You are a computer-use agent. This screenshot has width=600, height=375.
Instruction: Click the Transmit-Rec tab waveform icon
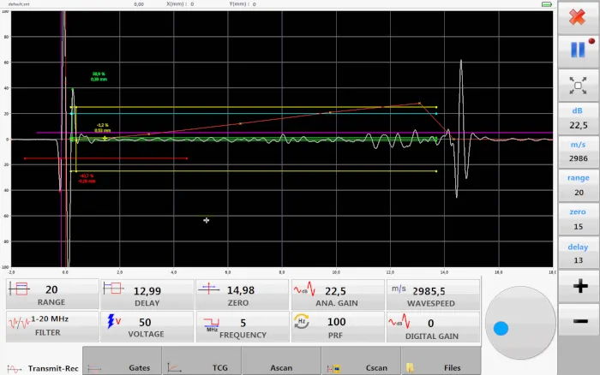point(14,369)
